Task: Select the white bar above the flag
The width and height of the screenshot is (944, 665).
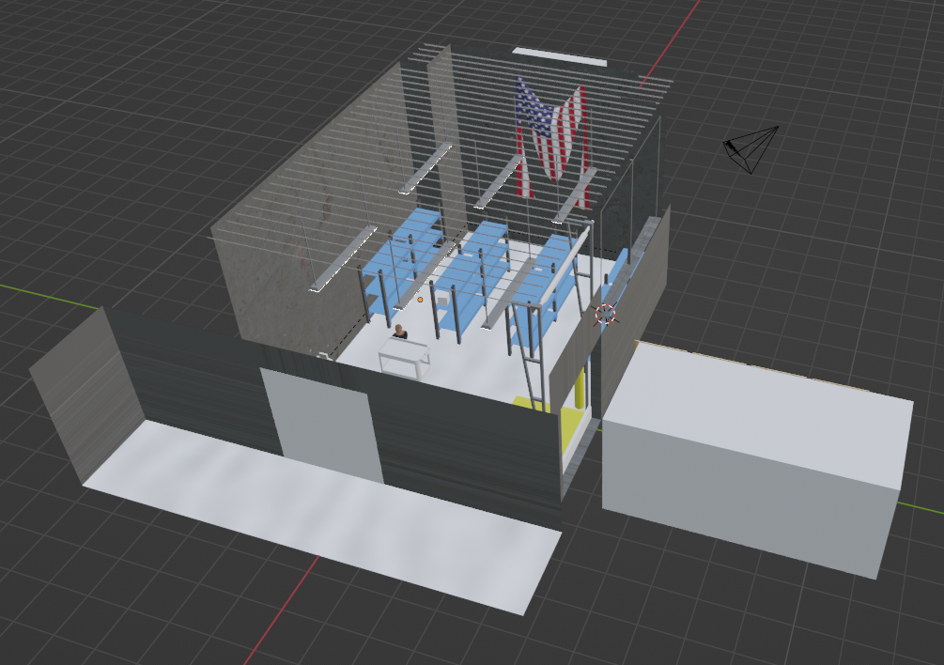Action: (x=559, y=56)
